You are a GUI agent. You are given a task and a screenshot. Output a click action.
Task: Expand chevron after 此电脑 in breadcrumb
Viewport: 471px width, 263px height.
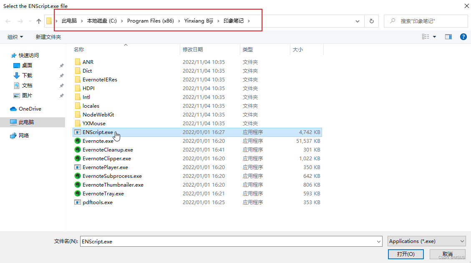(x=82, y=21)
